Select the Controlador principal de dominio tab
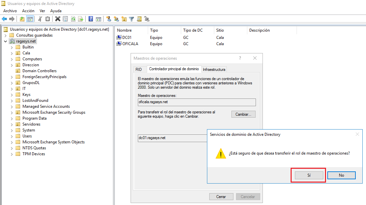 [174, 69]
